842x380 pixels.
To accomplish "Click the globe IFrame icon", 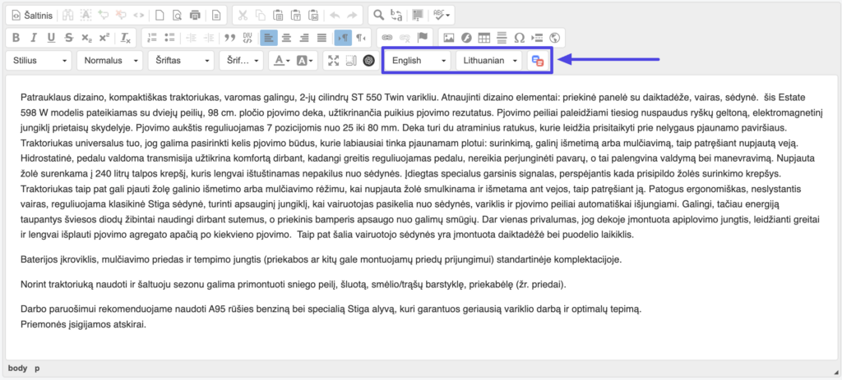I will [x=555, y=38].
